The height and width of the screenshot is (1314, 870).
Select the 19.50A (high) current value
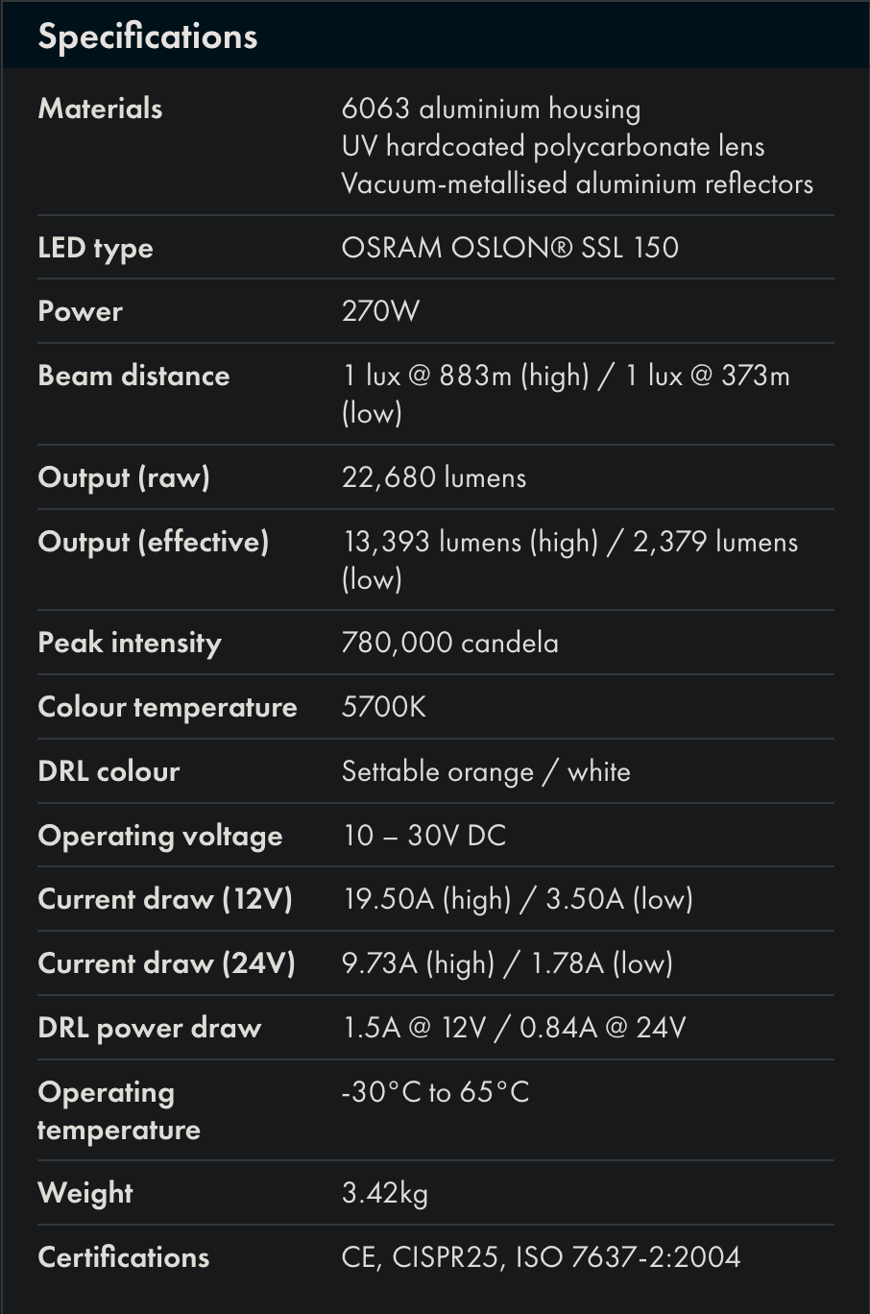click(x=427, y=899)
